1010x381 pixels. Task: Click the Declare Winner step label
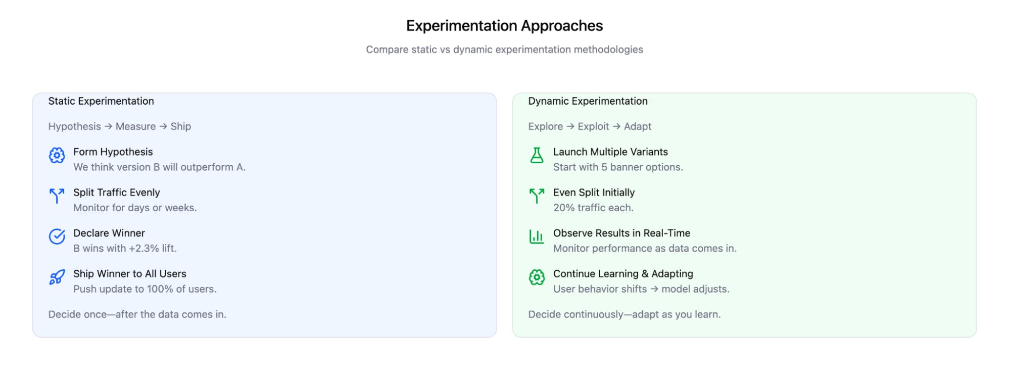point(109,233)
